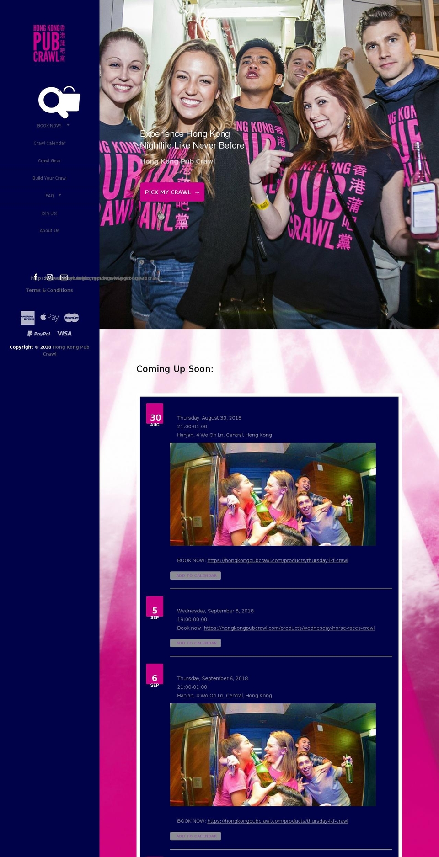Open the search and shopping bag icon
The height and width of the screenshot is (857, 439).
59,101
